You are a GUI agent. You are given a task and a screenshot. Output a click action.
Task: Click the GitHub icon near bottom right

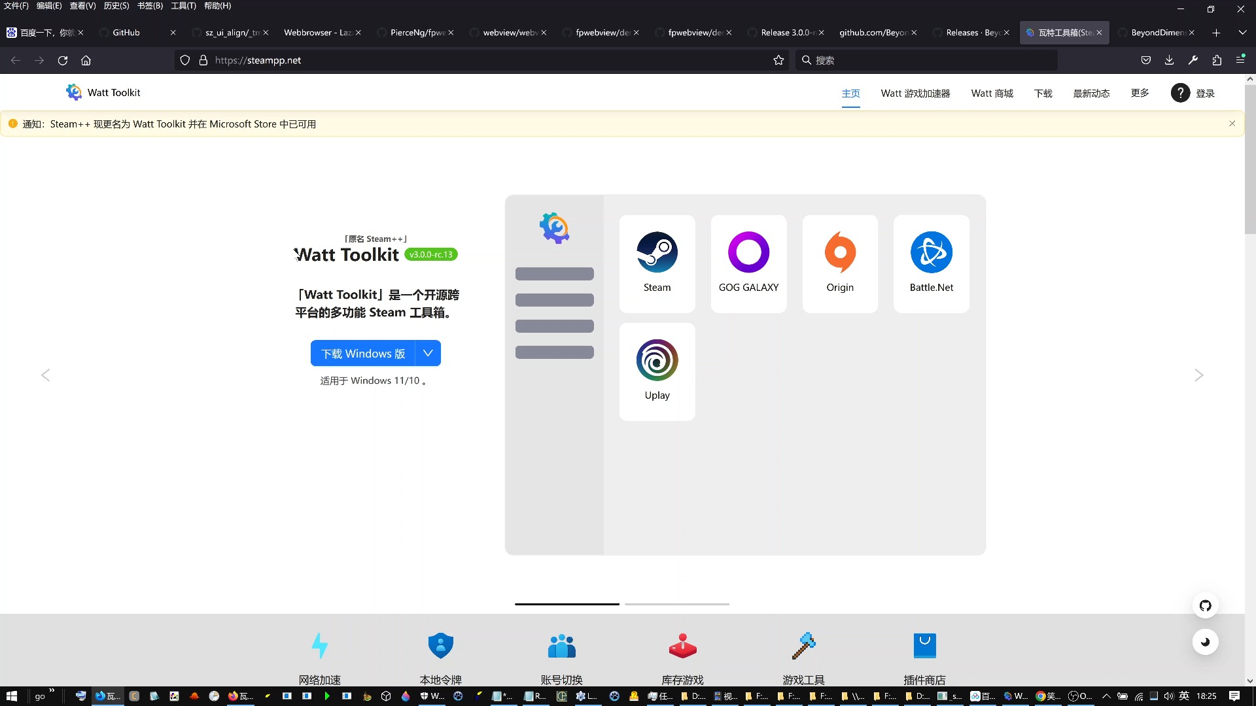[x=1205, y=605]
